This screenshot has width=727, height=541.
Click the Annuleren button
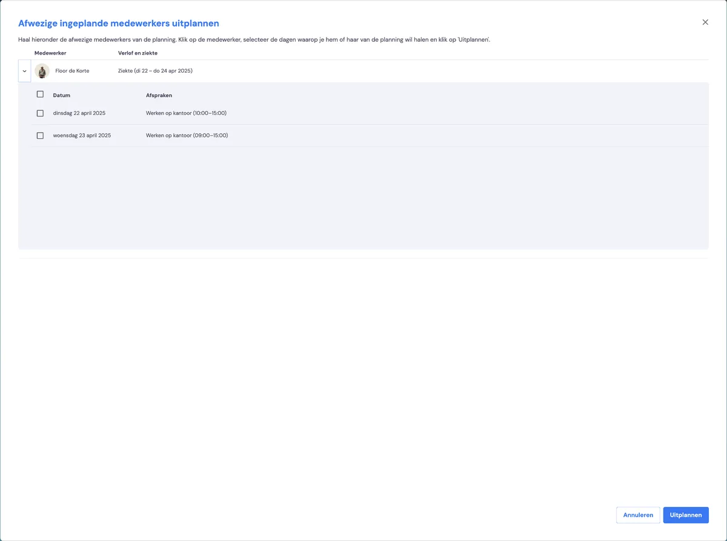[x=638, y=515]
